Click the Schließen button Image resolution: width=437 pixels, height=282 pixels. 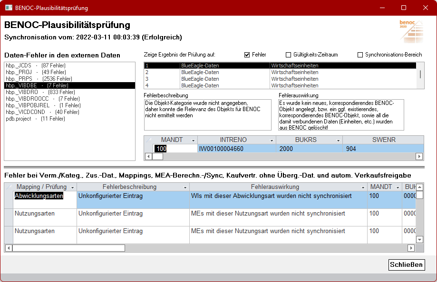coord(406,264)
